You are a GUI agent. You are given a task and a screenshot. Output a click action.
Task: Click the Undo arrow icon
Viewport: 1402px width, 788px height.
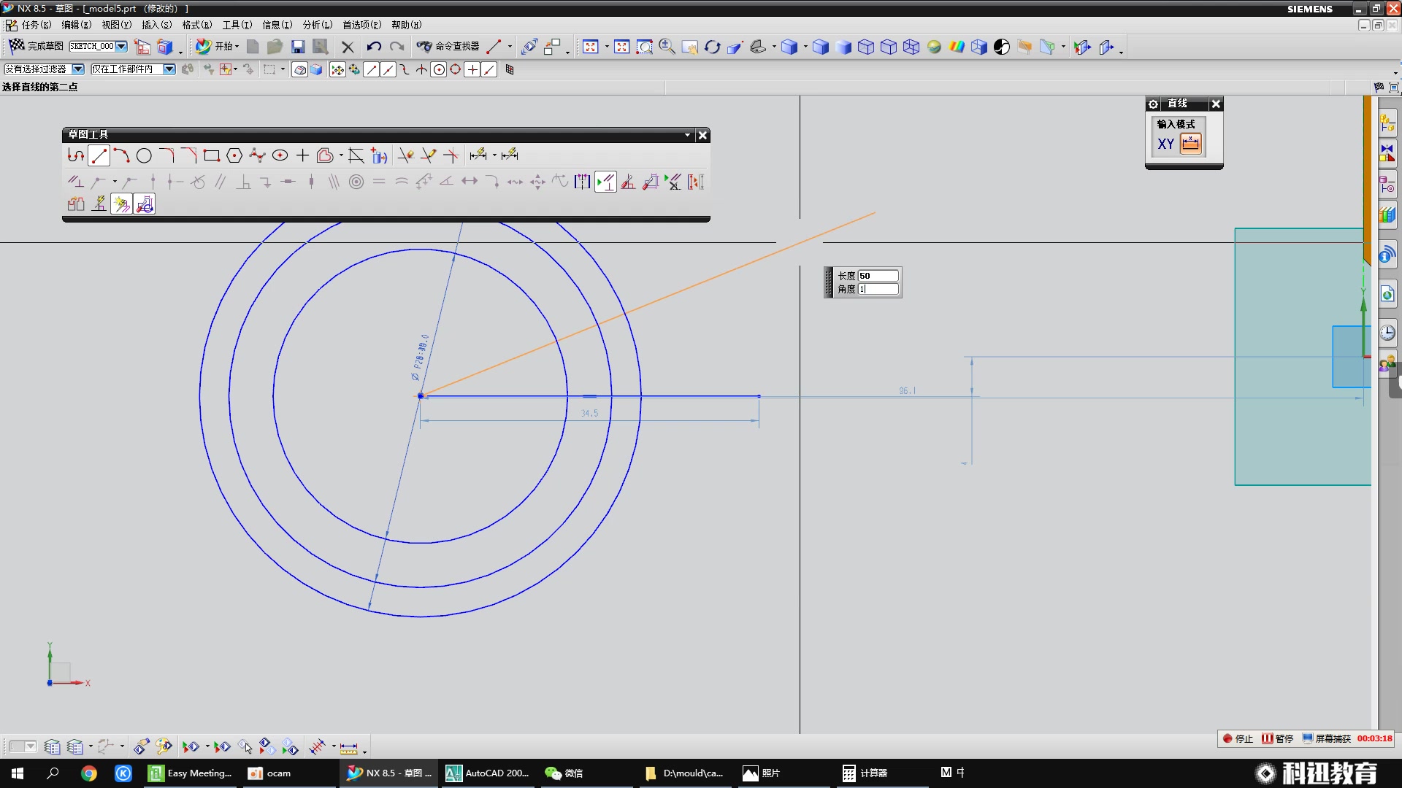coord(374,47)
